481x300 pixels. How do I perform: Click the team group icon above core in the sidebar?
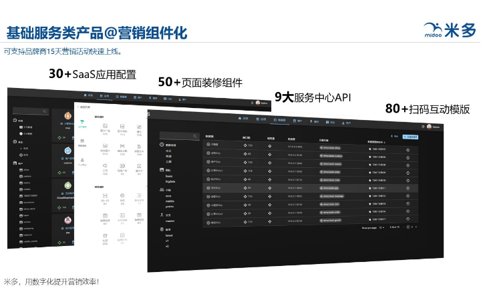coord(162,190)
